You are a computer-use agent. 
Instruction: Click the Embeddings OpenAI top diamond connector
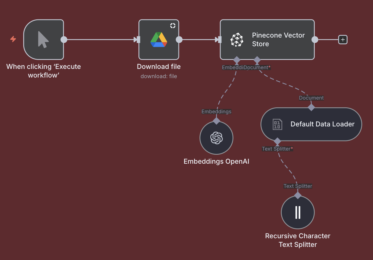tap(216, 121)
